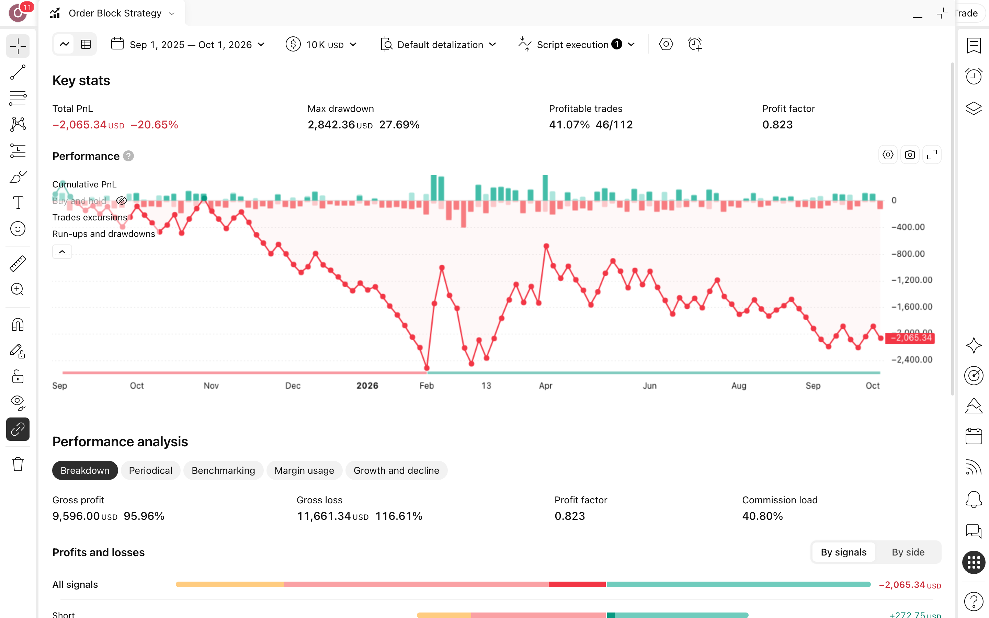Viewport: 989px width, 618px height.
Task: Select the Breakdown tab
Action: click(x=85, y=470)
